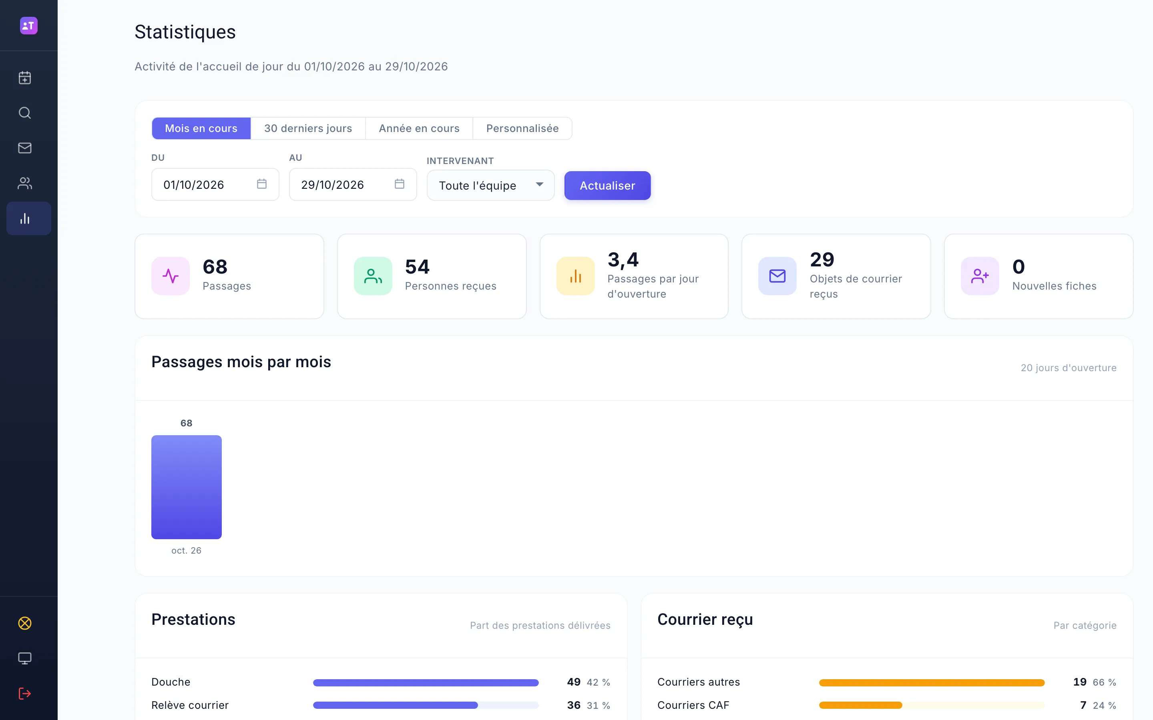Open the search sidebar icon

25,113
